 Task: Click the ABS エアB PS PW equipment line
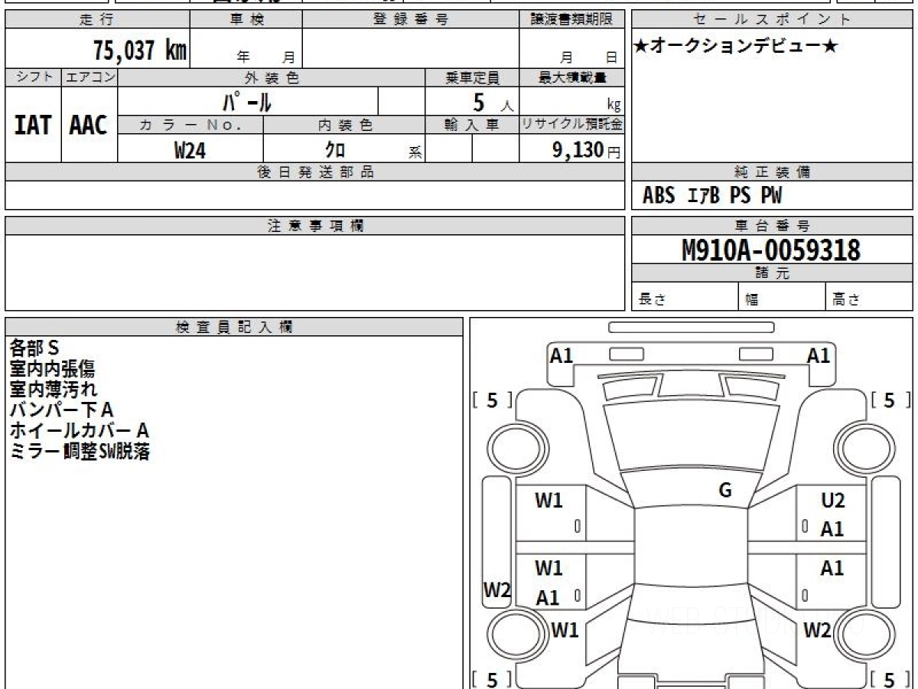tap(712, 196)
